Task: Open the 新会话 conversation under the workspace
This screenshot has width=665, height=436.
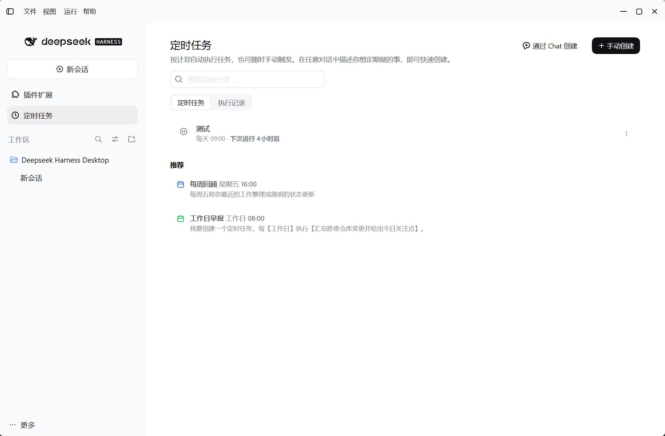Action: [x=31, y=178]
